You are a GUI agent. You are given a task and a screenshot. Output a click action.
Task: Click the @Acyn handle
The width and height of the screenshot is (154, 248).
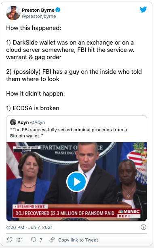coord(38,122)
